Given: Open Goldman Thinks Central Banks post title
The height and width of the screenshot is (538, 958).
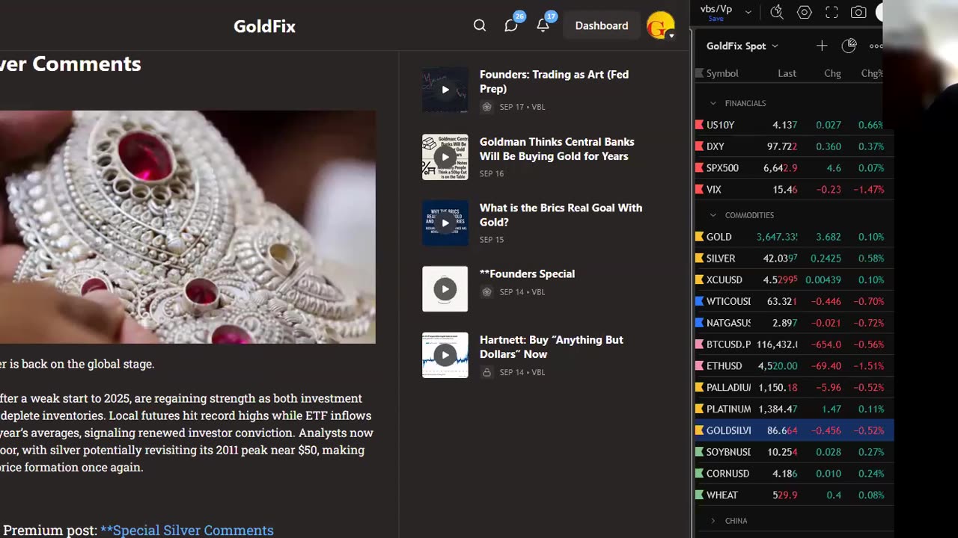Looking at the screenshot, I should 557,149.
